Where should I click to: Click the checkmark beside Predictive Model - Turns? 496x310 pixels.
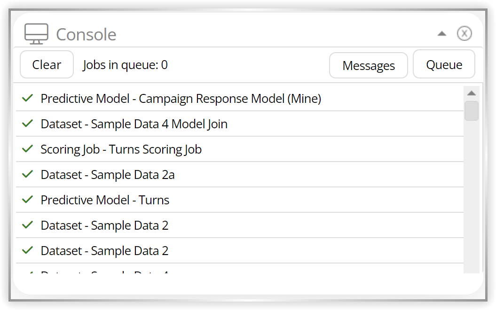click(x=28, y=200)
